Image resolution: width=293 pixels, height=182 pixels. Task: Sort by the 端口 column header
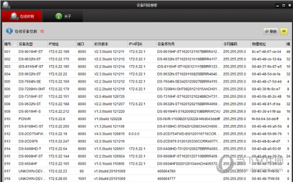(84, 44)
